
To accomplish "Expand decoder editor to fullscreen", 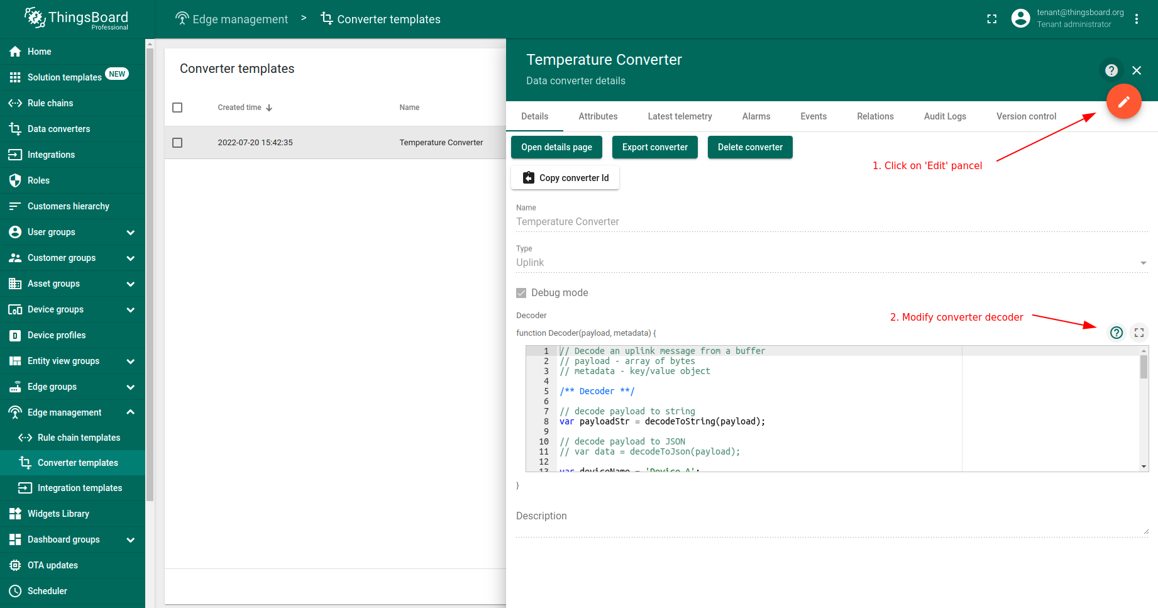I will pyautogui.click(x=1139, y=333).
